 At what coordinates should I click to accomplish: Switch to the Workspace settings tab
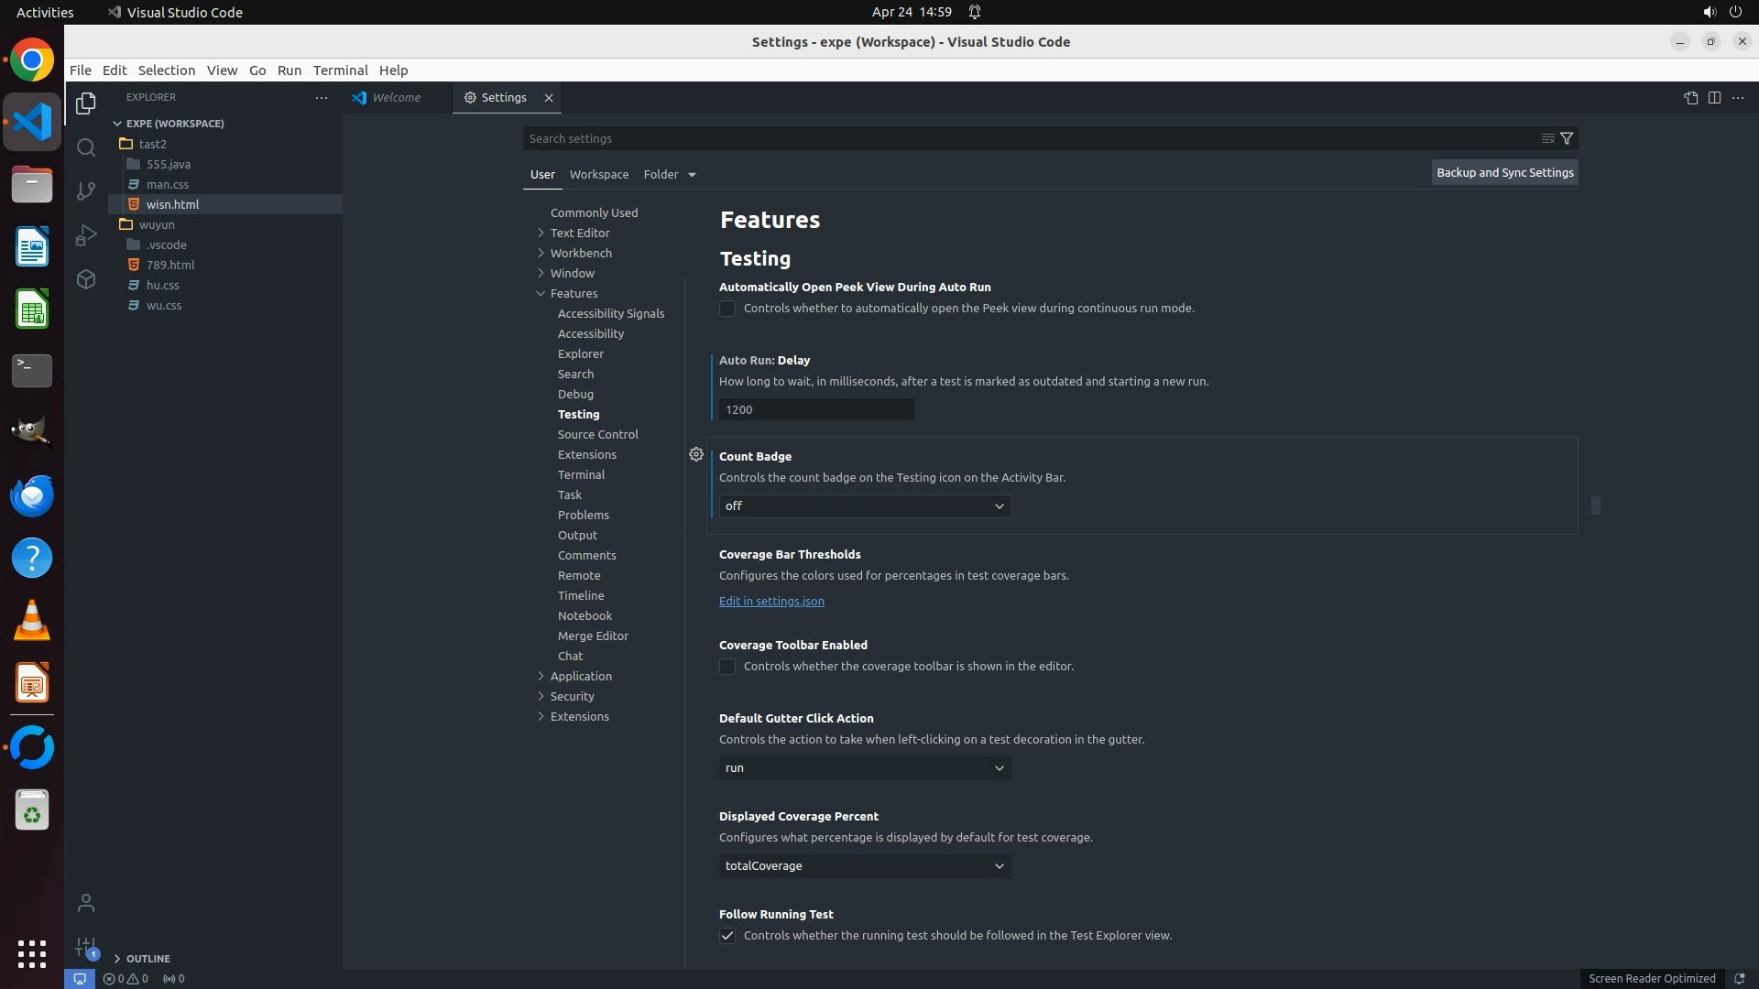point(598,174)
